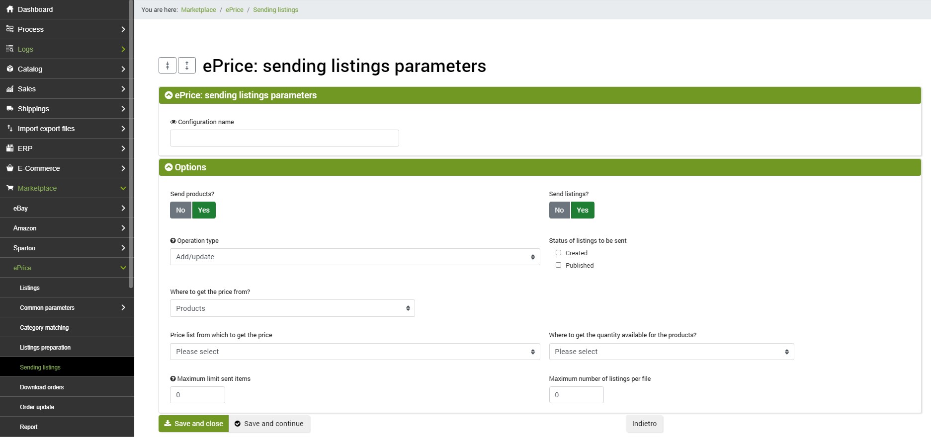This screenshot has width=931, height=437.
Task: Click the Shippings truck icon
Action: point(10,108)
